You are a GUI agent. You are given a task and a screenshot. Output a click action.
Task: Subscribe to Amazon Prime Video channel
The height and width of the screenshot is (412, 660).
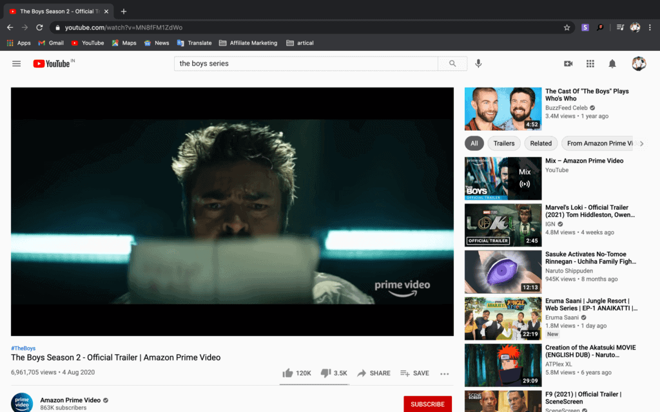(427, 404)
